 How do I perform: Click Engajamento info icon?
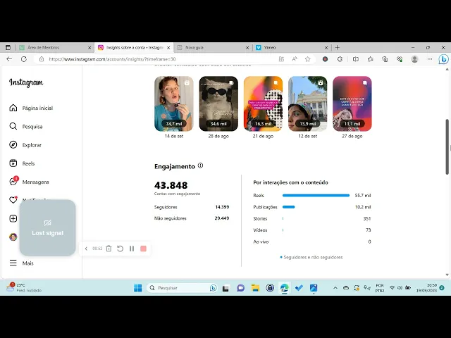click(x=200, y=165)
